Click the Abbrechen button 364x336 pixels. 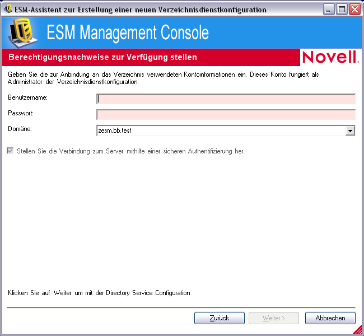(x=330, y=318)
